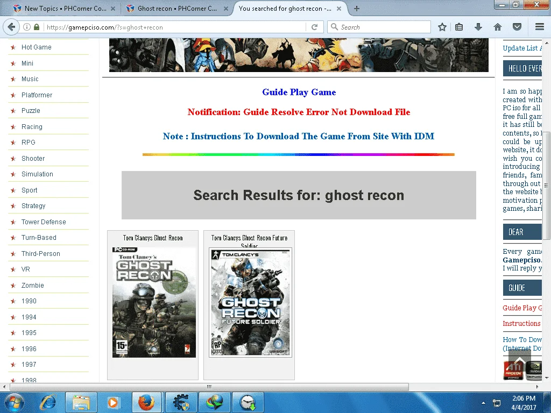Open the Downloads arrow in Firefox toolbar

tap(478, 27)
